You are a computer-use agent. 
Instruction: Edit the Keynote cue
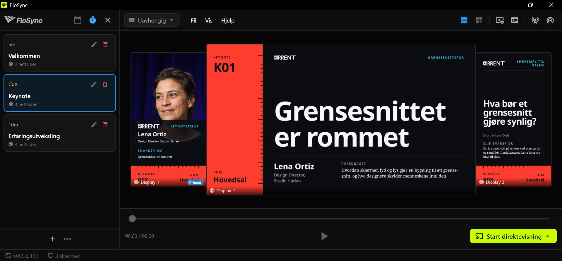(x=94, y=84)
